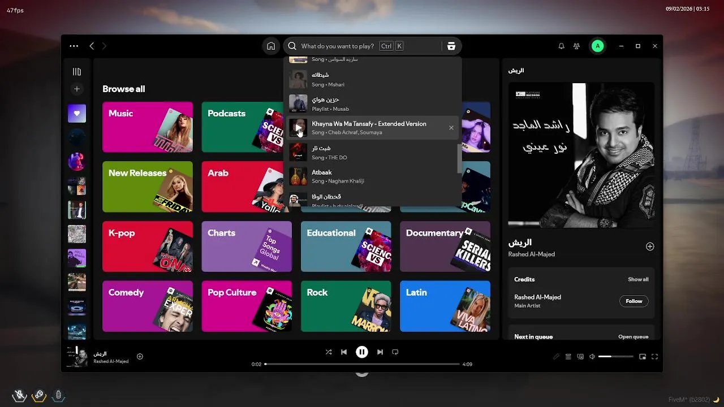The width and height of the screenshot is (724, 407).
Task: Open the miniplayer
Action: (x=643, y=357)
